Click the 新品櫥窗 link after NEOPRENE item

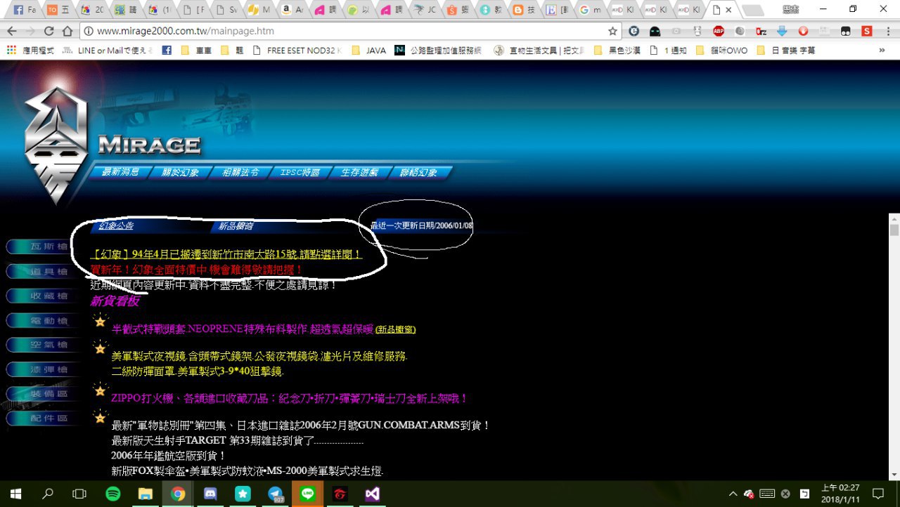tap(395, 329)
